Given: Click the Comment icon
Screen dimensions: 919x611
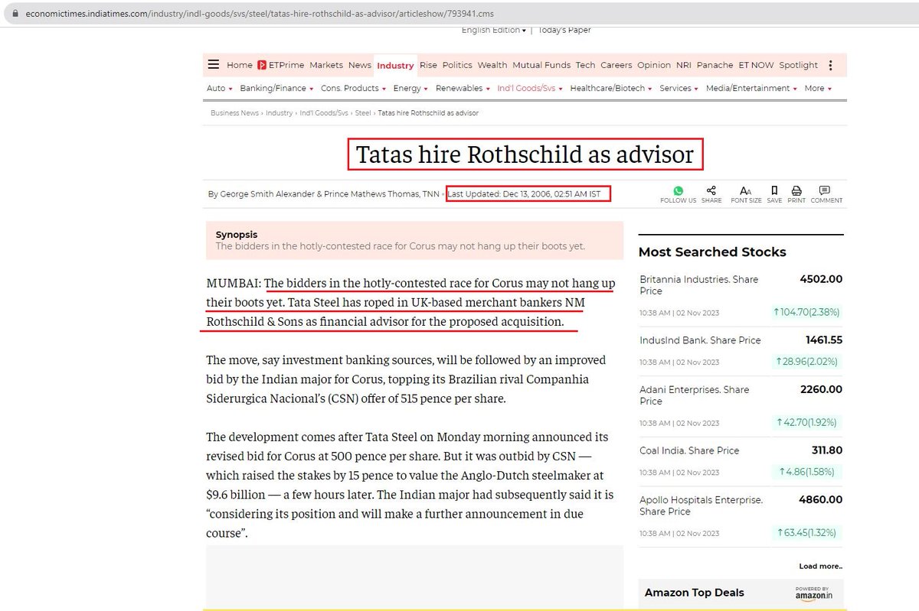Looking at the screenshot, I should (825, 190).
